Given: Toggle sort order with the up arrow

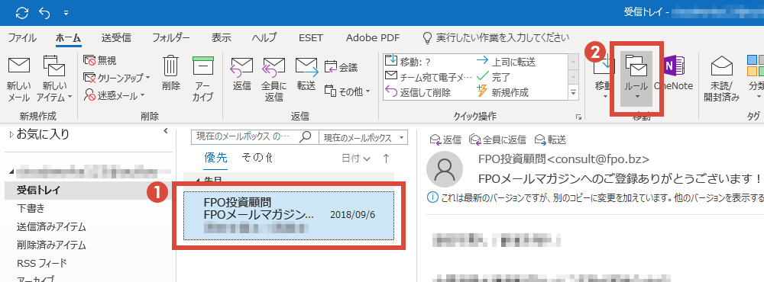Looking at the screenshot, I should click(x=387, y=159).
